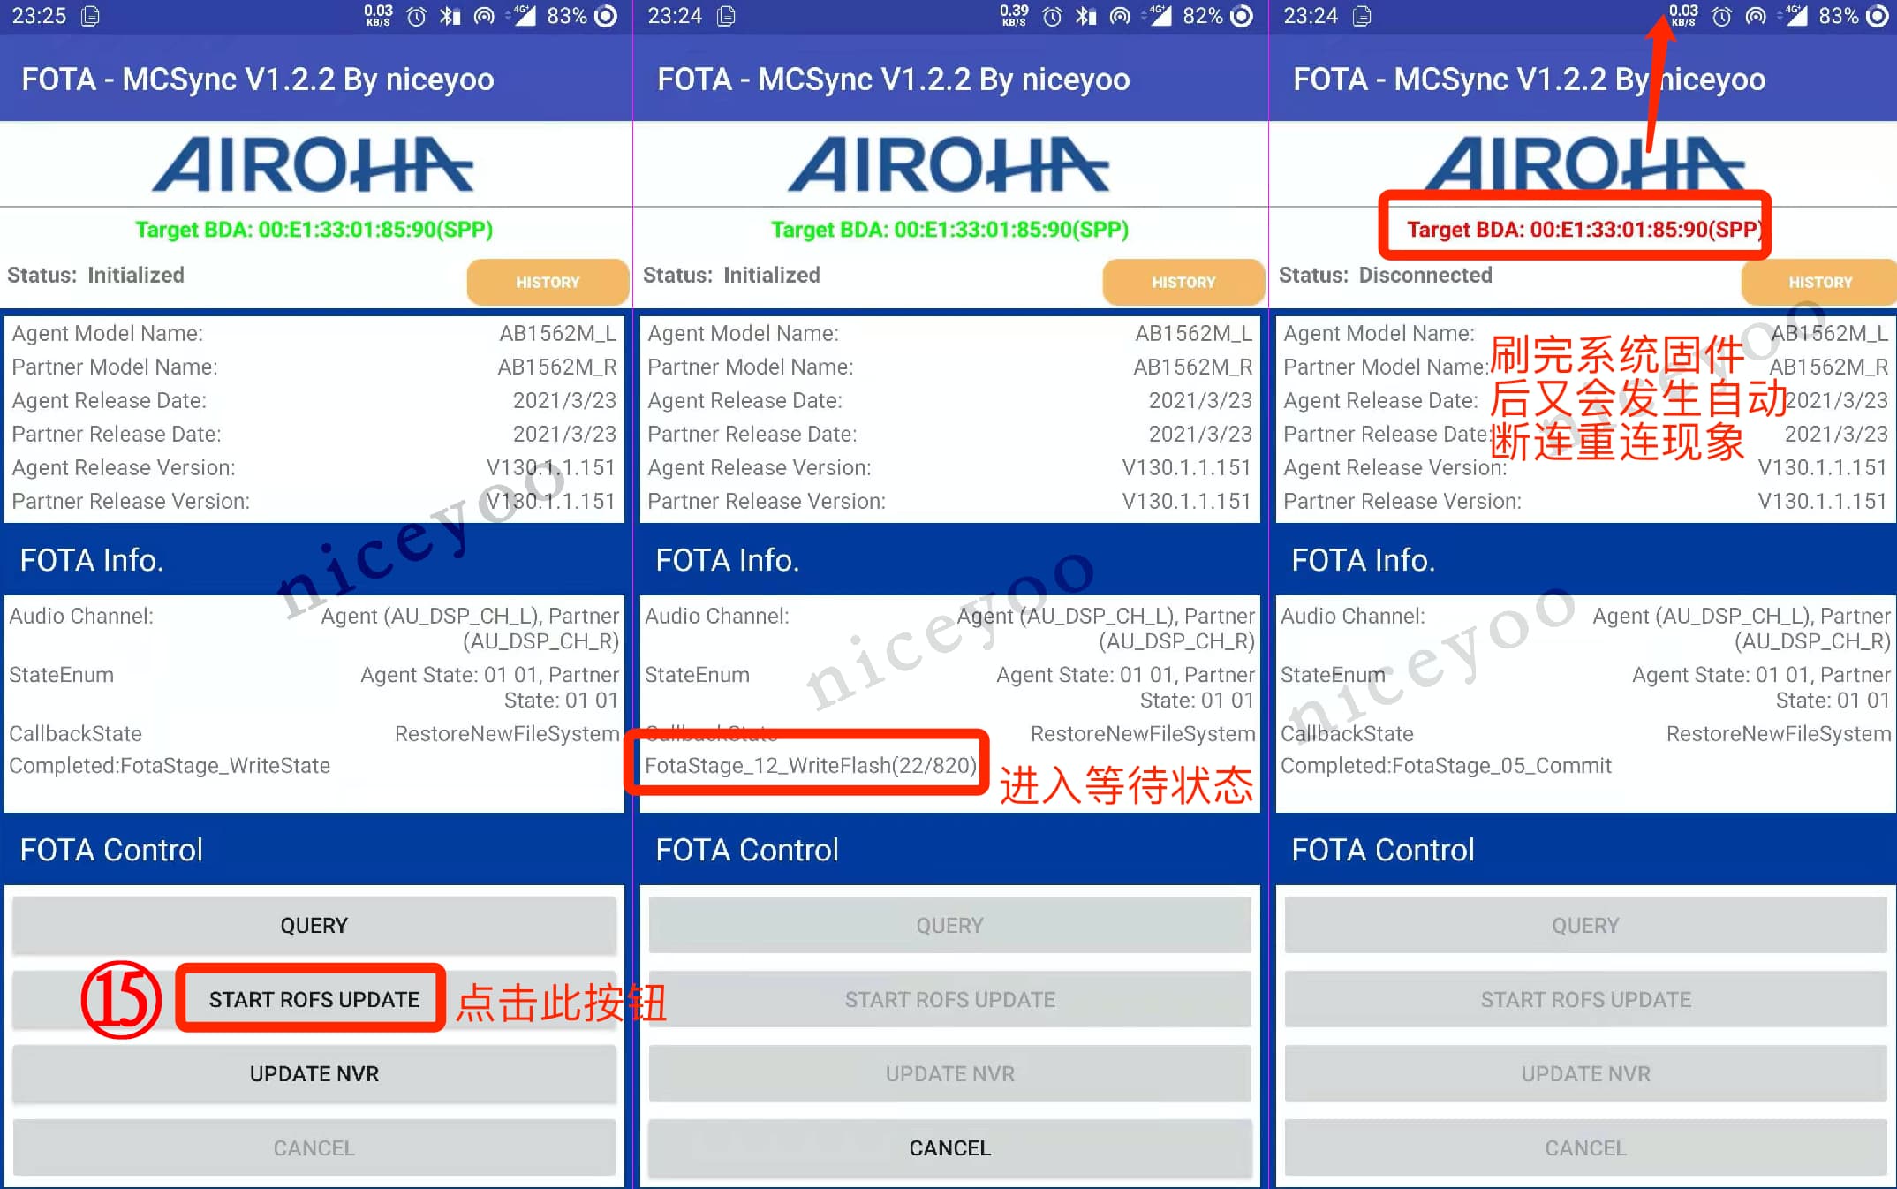Tap the 4G signal icon in right screen's status bar
The height and width of the screenshot is (1189, 1897).
tap(1795, 16)
